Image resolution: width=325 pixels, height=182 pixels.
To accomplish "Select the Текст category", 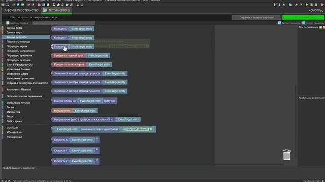I will (x=10, y=117).
